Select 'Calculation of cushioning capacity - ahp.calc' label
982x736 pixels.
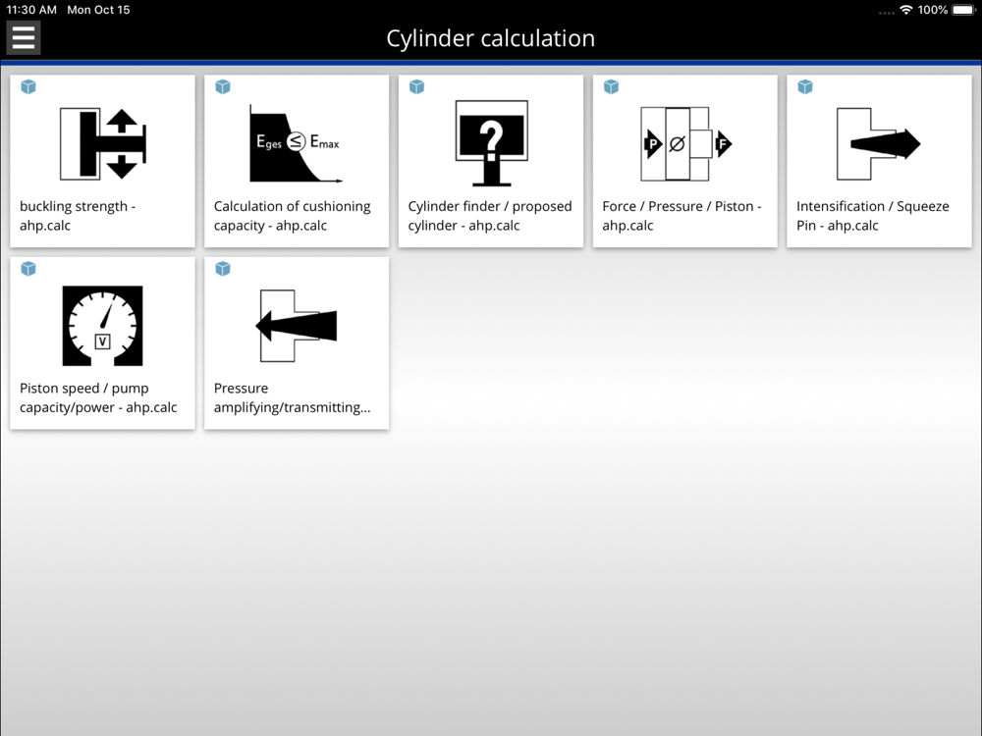292,215
